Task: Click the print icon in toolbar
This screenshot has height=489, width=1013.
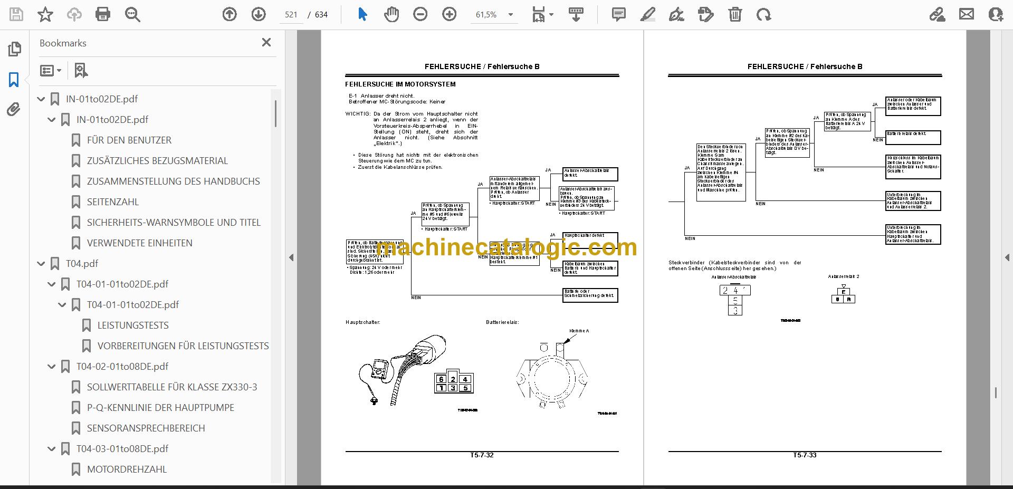Action: [103, 14]
